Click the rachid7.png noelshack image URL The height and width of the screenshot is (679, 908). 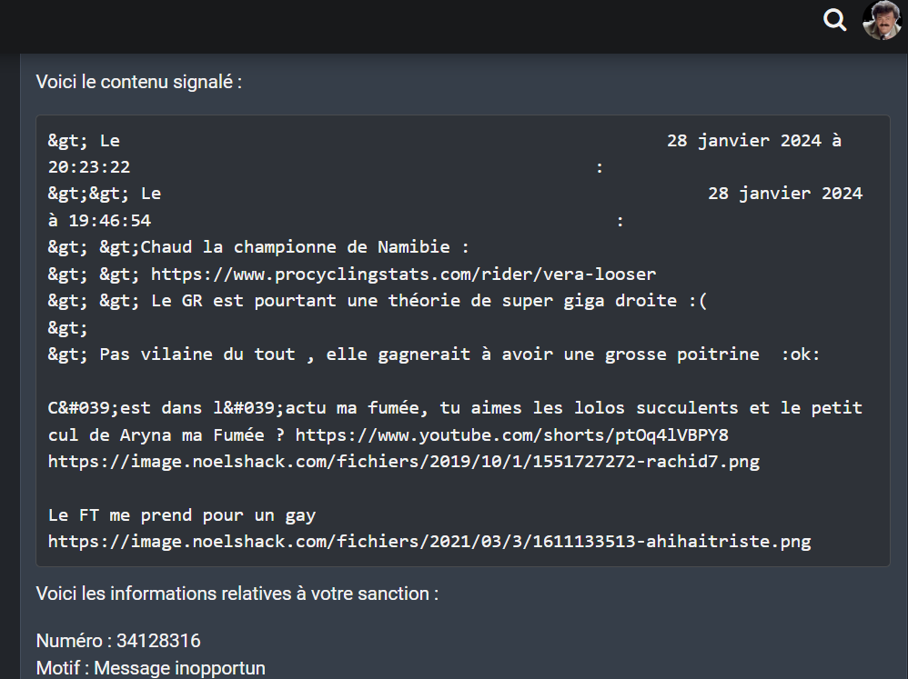pos(403,462)
